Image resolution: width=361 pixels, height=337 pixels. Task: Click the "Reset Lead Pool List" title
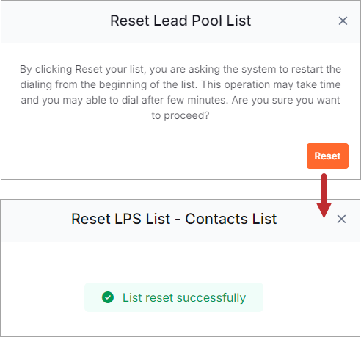180,21
